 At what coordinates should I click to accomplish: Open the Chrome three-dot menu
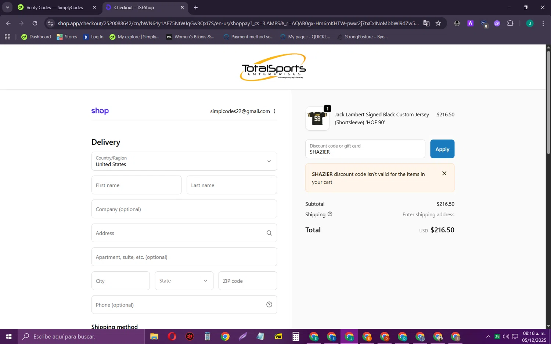click(543, 23)
